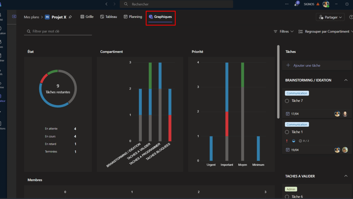The image size is (353, 199).
Task: Toggle the left sidebar panel icon
Action: pyautogui.click(x=14, y=17)
